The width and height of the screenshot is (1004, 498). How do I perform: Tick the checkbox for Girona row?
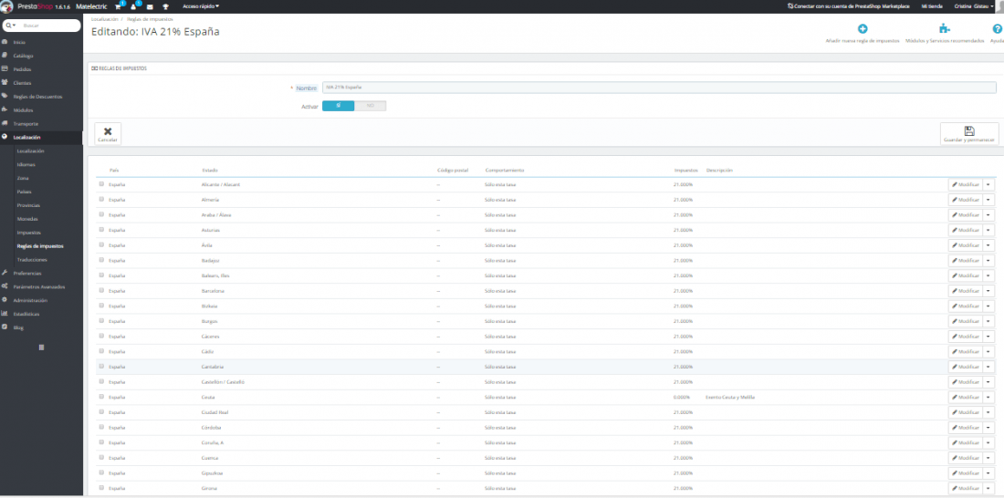101,488
